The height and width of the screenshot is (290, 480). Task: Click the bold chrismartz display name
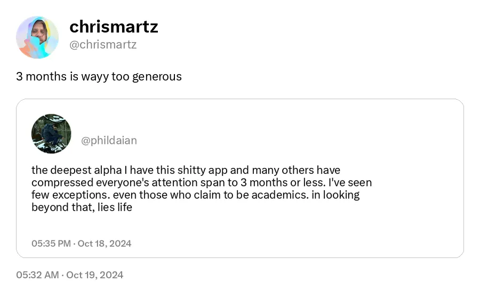click(x=114, y=27)
